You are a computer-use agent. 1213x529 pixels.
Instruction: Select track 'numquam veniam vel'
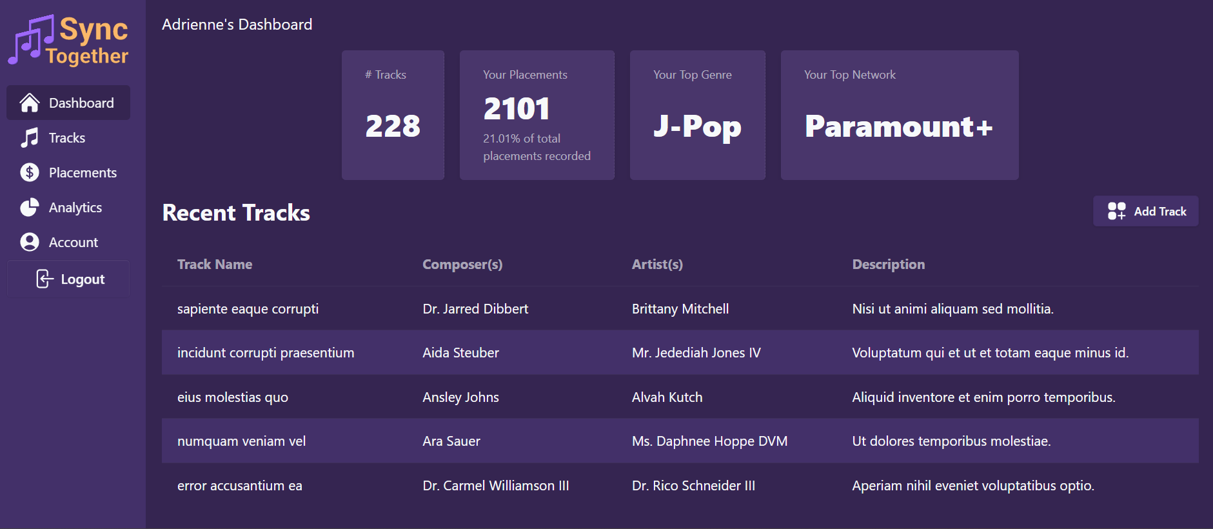pyautogui.click(x=241, y=441)
